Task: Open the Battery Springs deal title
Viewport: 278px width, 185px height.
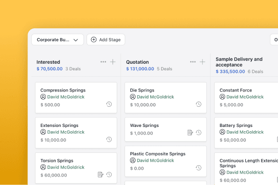Action: pyautogui.click(x=236, y=126)
